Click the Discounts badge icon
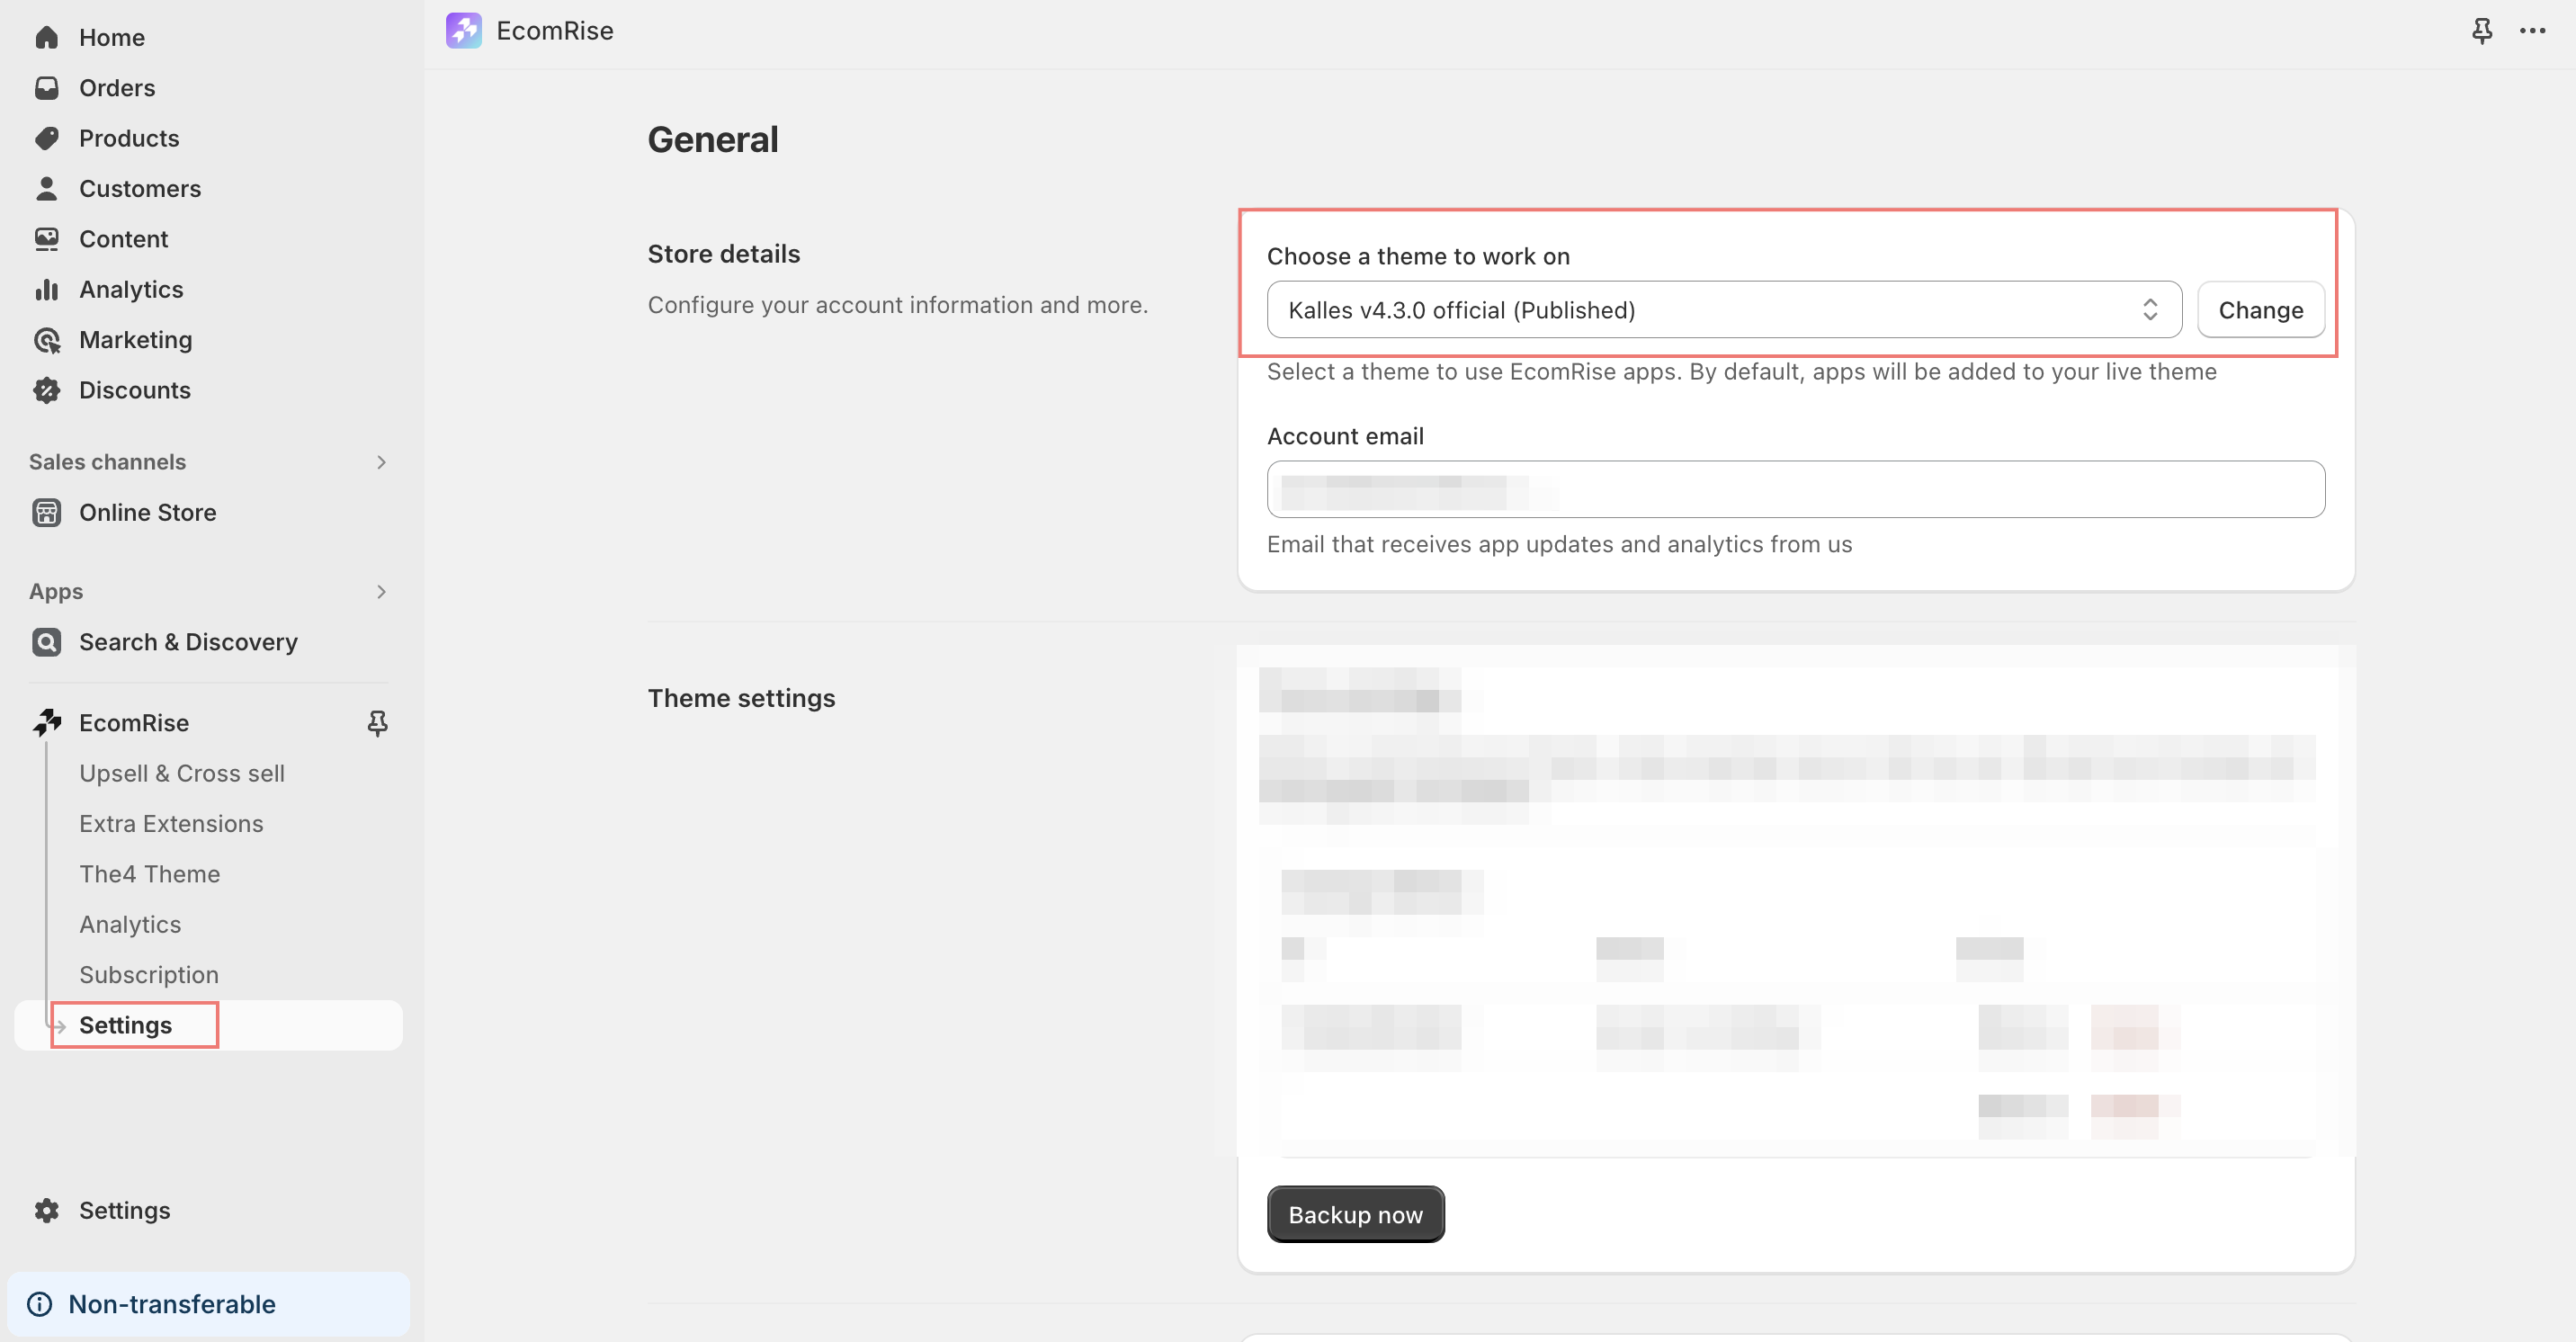Screen dimensions: 2576x1342 46,390
